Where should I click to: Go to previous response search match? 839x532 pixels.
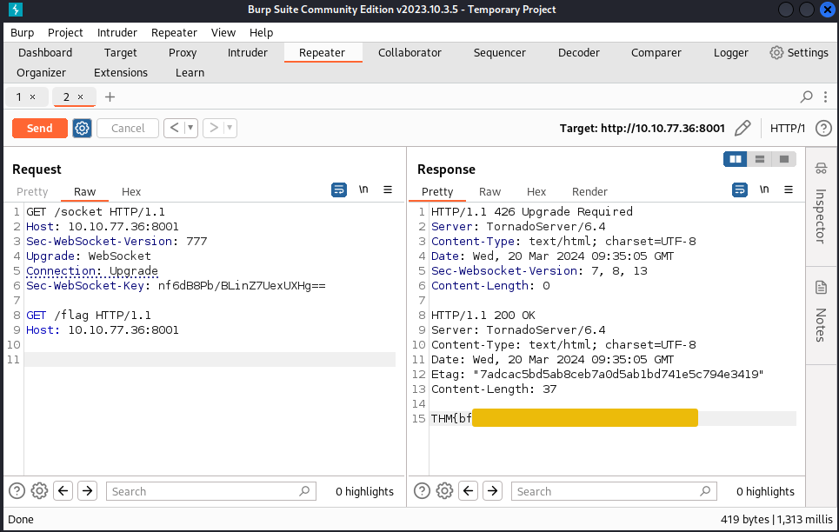point(469,491)
